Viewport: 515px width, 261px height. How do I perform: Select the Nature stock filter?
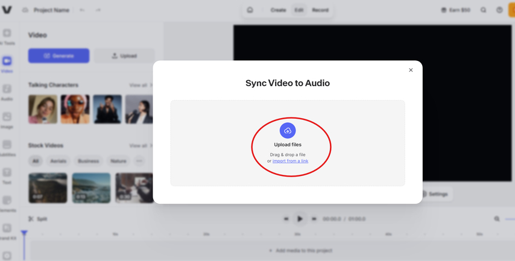pos(118,161)
